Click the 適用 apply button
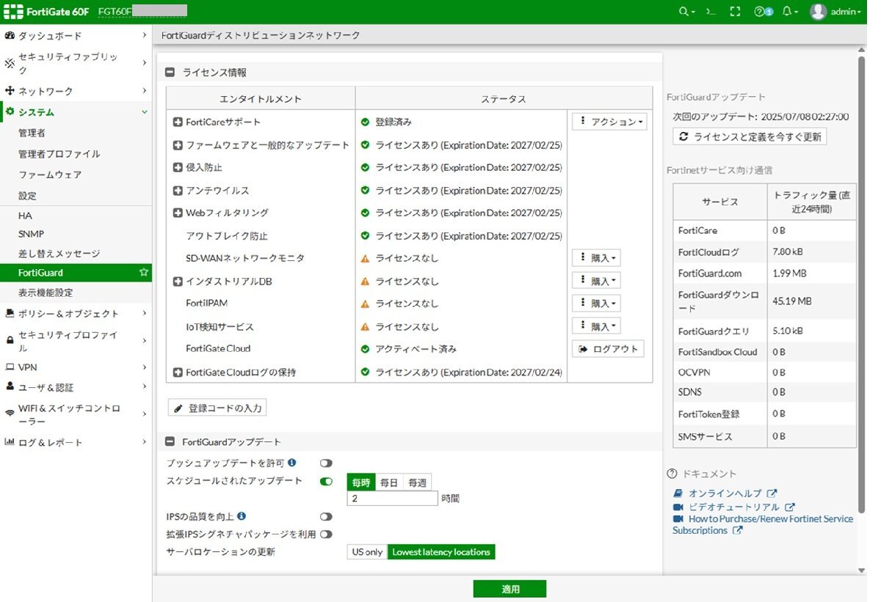 point(510,589)
